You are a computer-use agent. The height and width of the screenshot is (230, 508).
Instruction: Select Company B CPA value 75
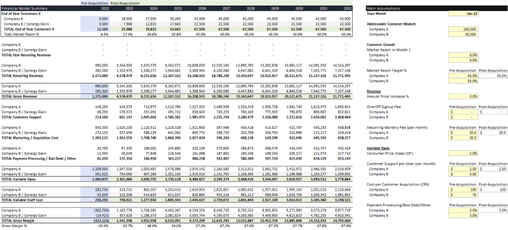point(464,195)
